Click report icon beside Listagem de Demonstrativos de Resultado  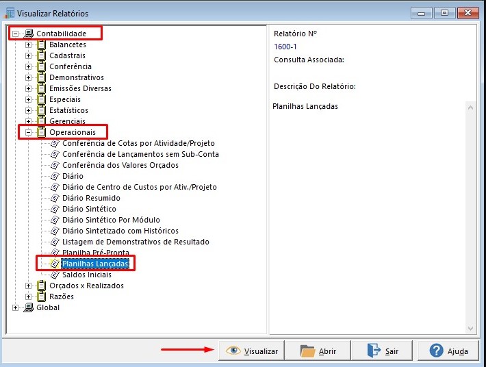pos(55,242)
